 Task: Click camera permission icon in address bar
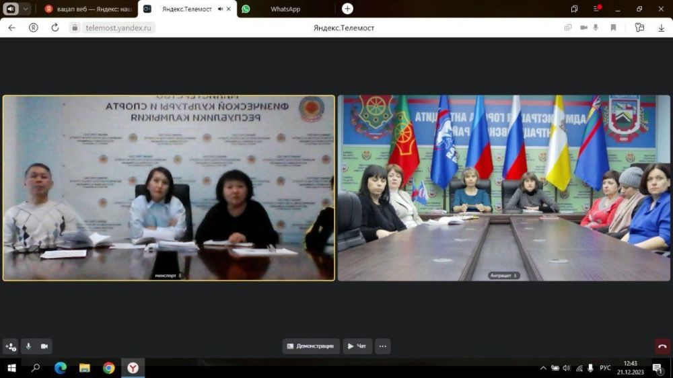(583, 28)
